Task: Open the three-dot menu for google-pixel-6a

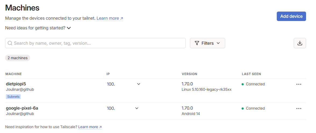Action: (x=299, y=108)
